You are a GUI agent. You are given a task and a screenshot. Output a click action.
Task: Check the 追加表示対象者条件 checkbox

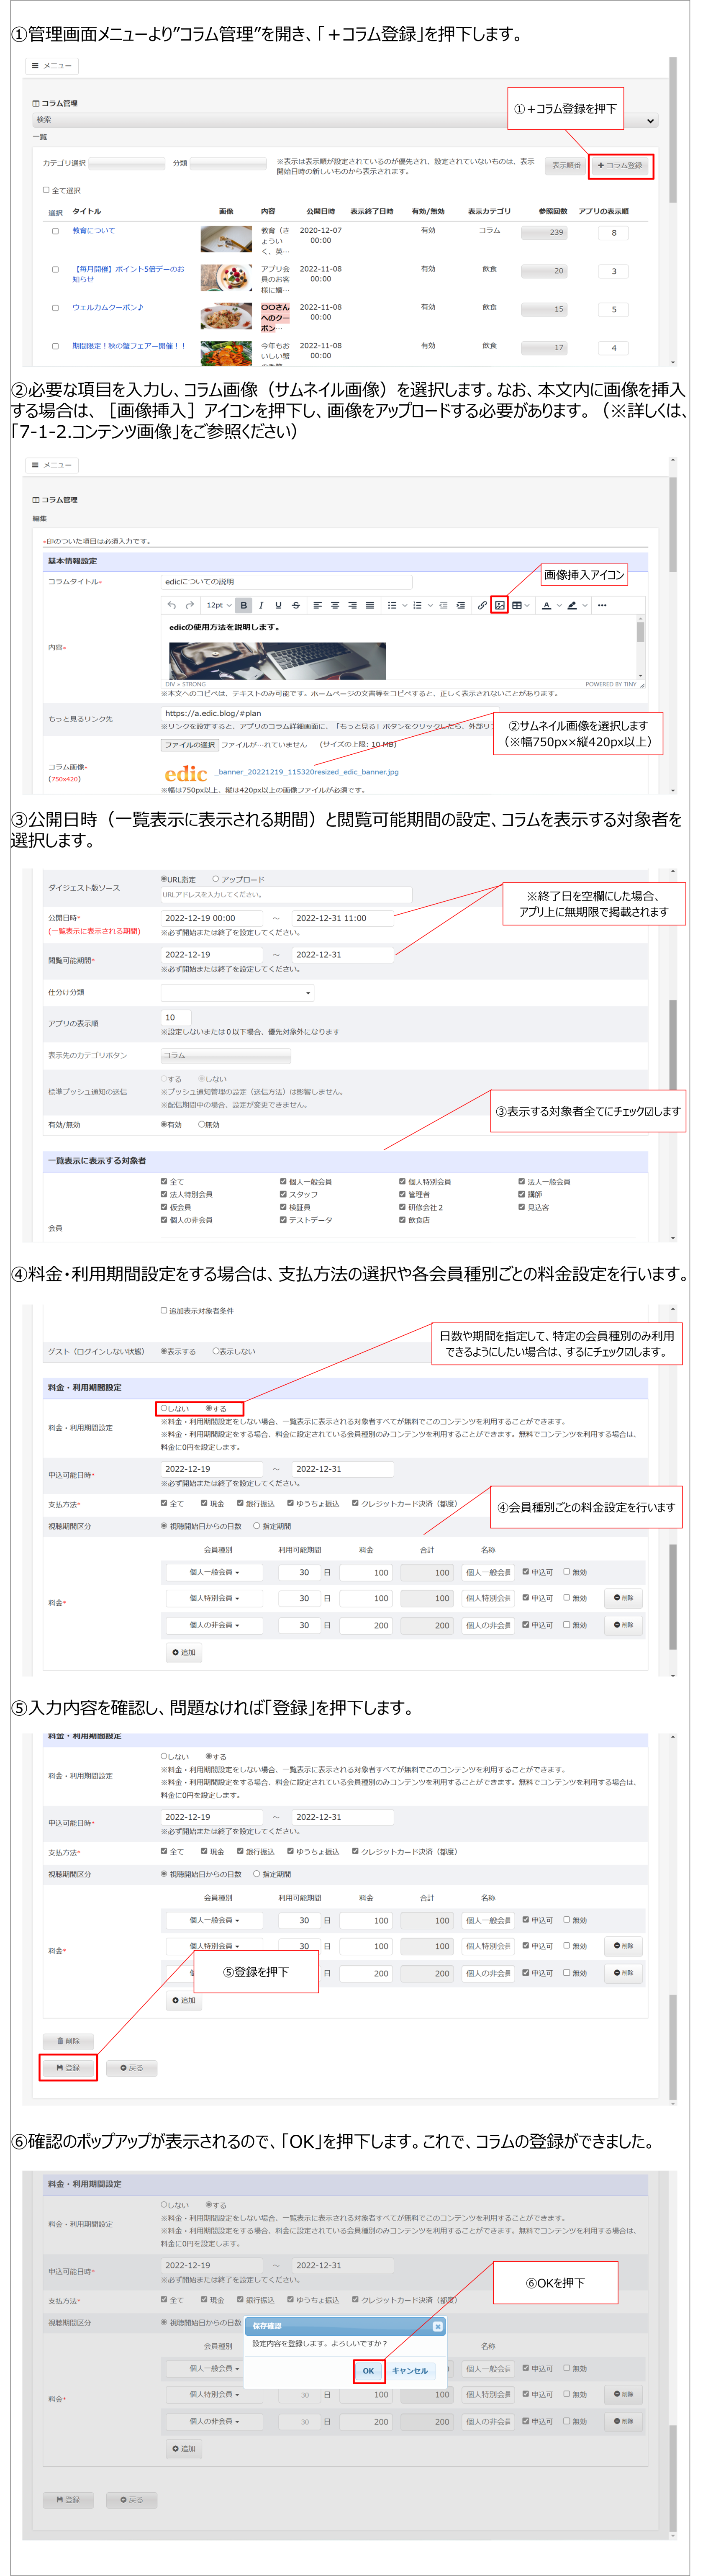[164, 1310]
